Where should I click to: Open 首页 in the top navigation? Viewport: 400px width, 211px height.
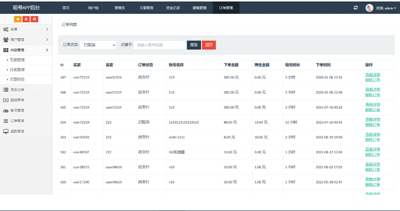[x=66, y=8]
